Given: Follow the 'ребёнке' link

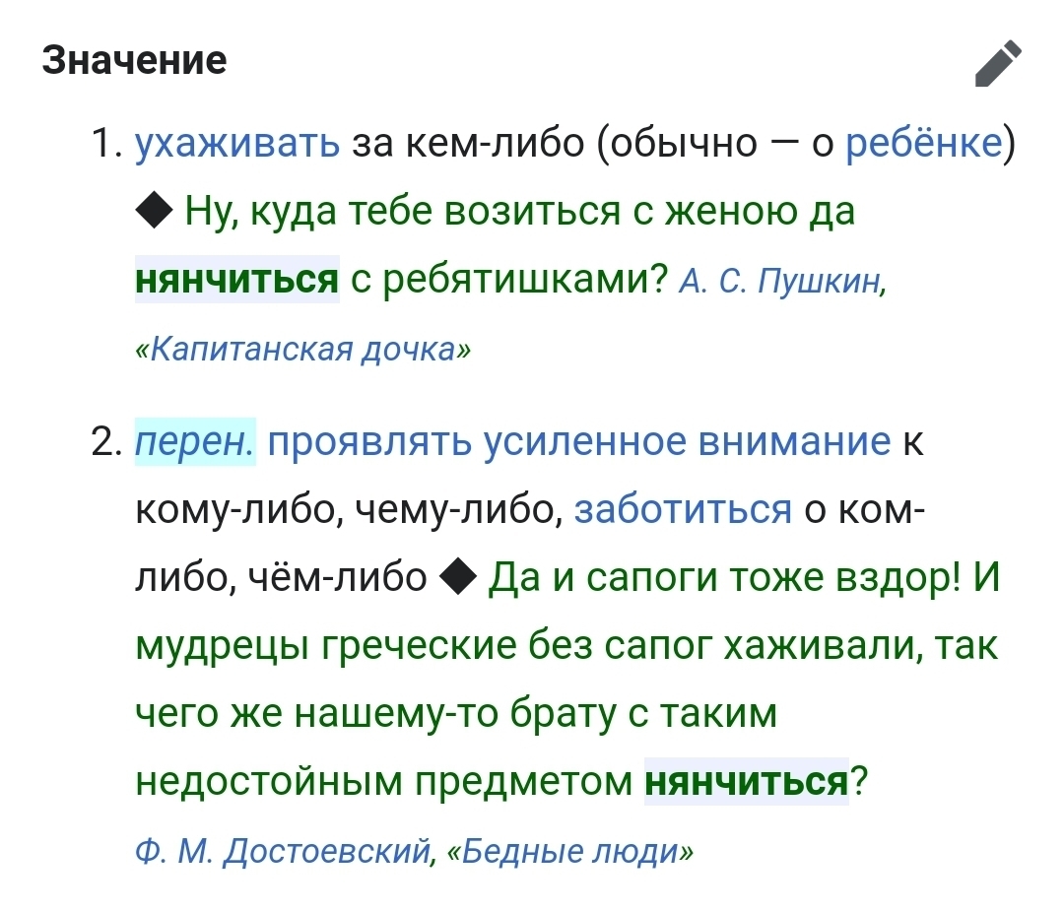Looking at the screenshot, I should 923,144.
